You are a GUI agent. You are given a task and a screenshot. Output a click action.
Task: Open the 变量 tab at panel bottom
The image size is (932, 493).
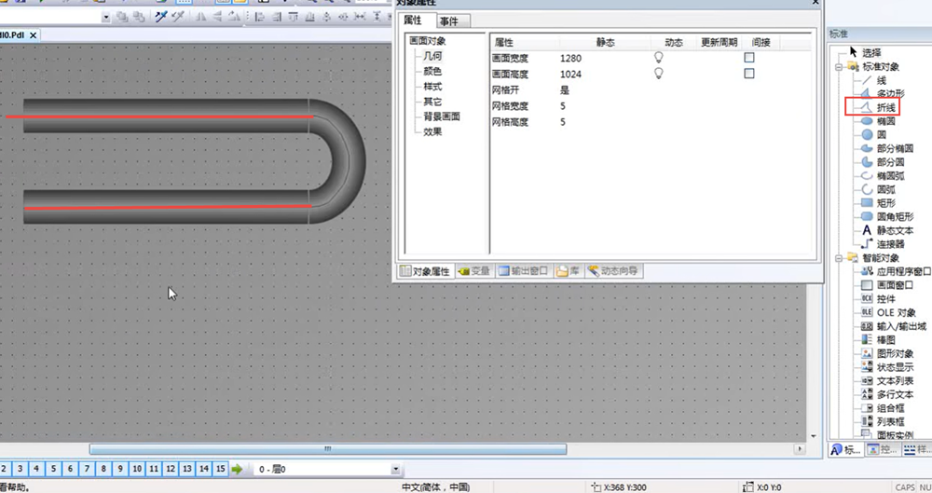coord(473,271)
